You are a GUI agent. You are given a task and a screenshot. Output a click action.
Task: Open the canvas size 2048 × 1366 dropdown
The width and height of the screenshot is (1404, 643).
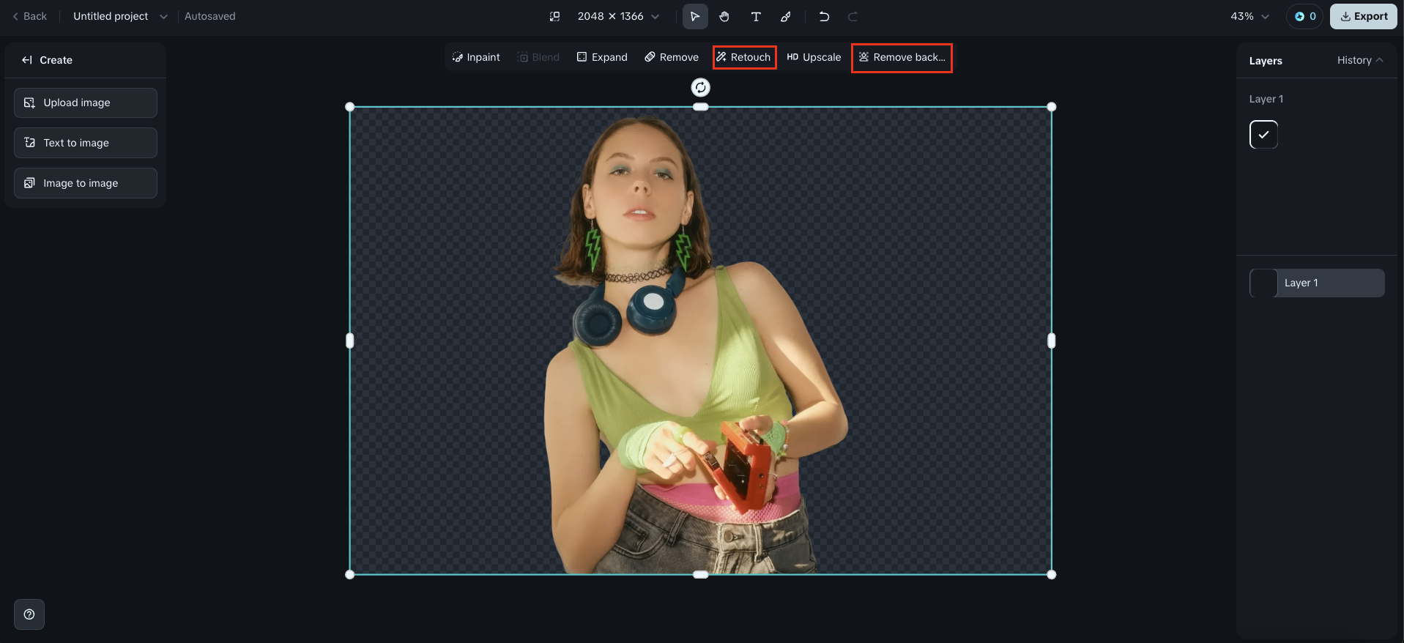pyautogui.click(x=618, y=16)
